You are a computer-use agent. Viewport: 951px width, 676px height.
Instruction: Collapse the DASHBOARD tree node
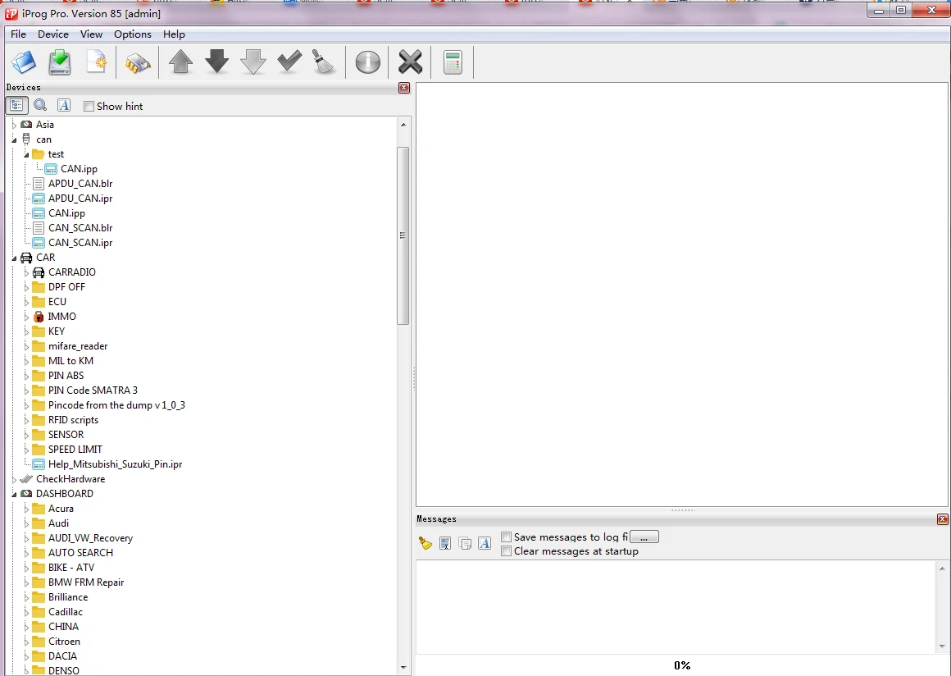coord(14,494)
